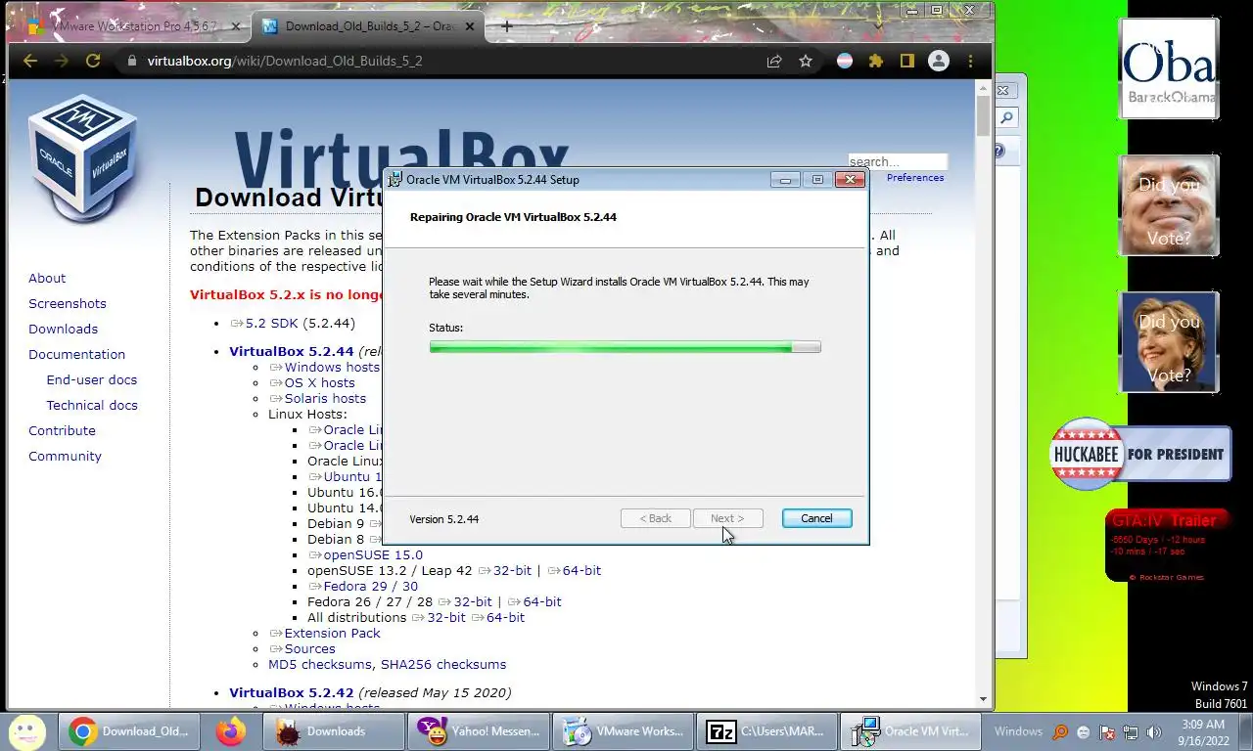Click the 7-Zip C:\Users taskbar button
1253x751 pixels.
(768, 731)
